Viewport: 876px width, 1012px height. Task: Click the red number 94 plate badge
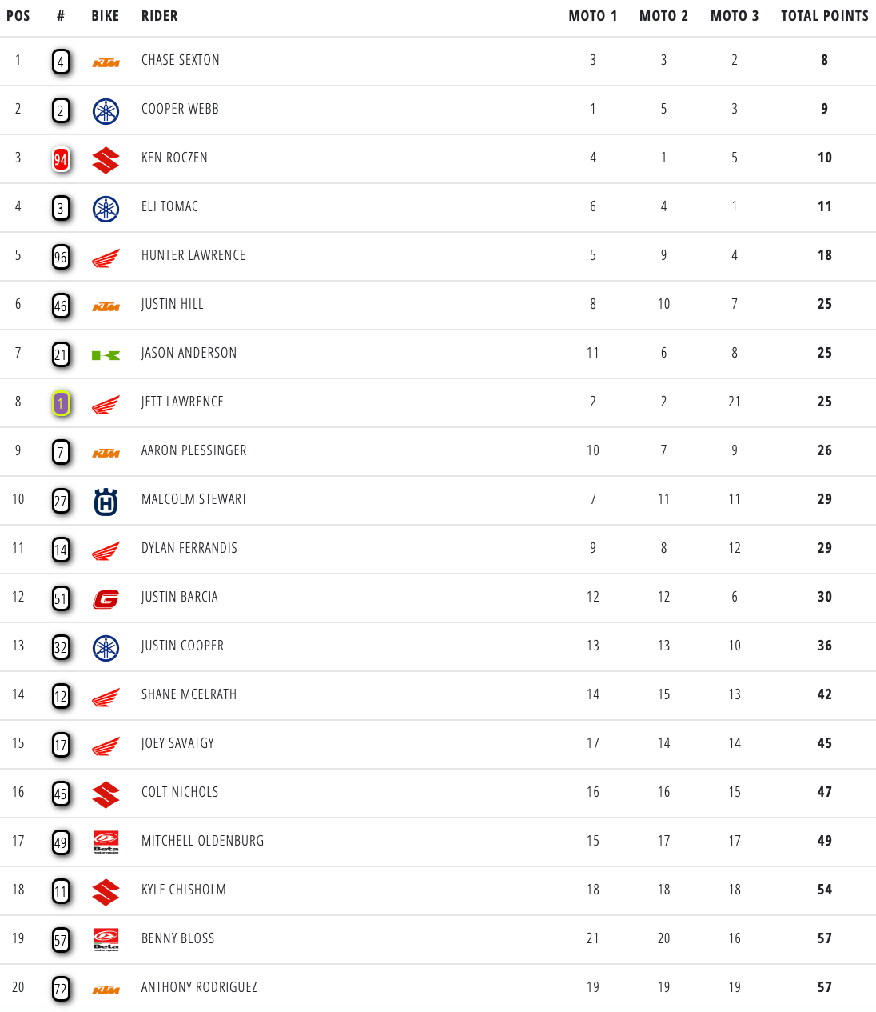61,159
